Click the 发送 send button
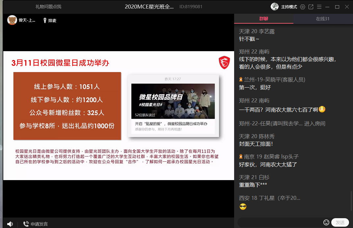The width and height of the screenshot is (353, 228). [340, 222]
